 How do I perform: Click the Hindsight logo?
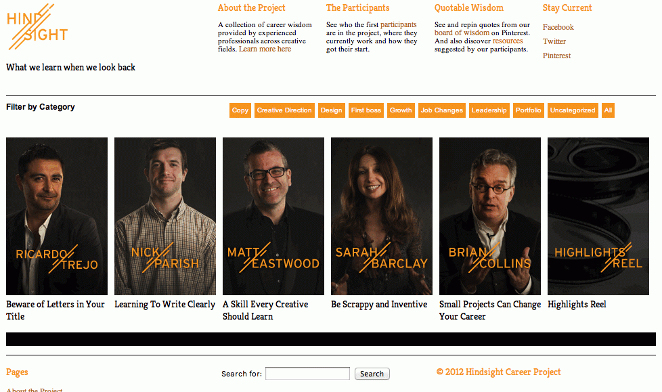[x=37, y=26]
